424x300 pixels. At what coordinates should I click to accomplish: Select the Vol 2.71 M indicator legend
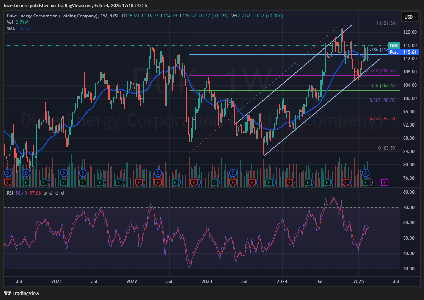click(17, 22)
